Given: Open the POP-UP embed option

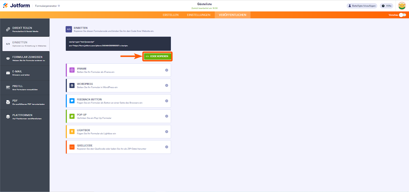Looking at the screenshot, I should (118, 116).
